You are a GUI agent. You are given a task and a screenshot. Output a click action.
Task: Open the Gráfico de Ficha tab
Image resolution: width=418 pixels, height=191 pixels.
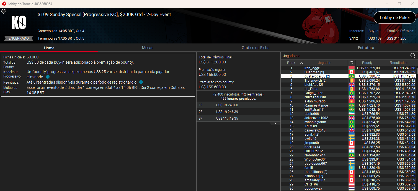256,48
